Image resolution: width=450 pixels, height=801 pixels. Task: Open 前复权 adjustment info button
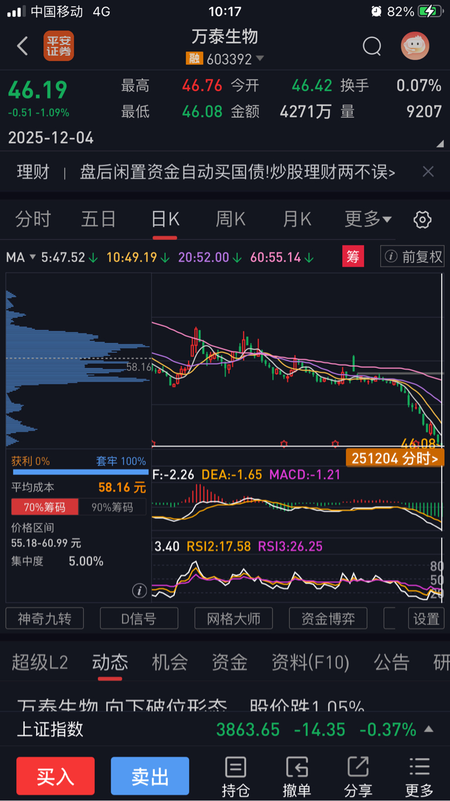[412, 257]
